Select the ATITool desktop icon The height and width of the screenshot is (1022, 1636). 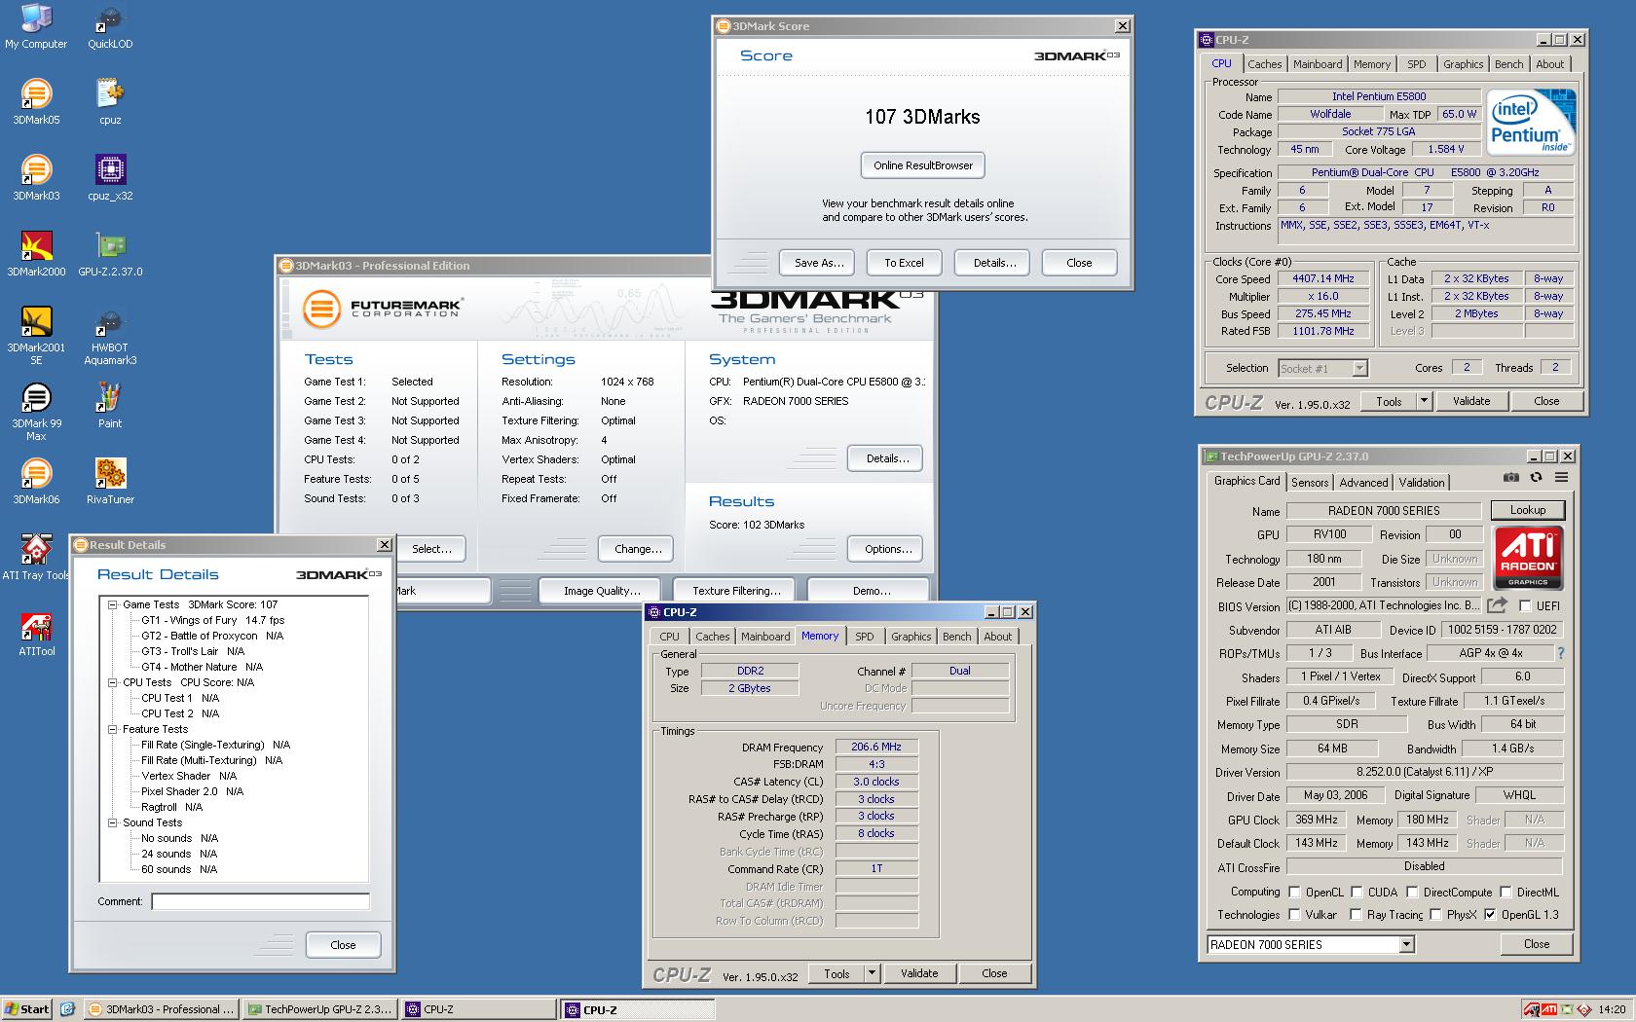36,634
